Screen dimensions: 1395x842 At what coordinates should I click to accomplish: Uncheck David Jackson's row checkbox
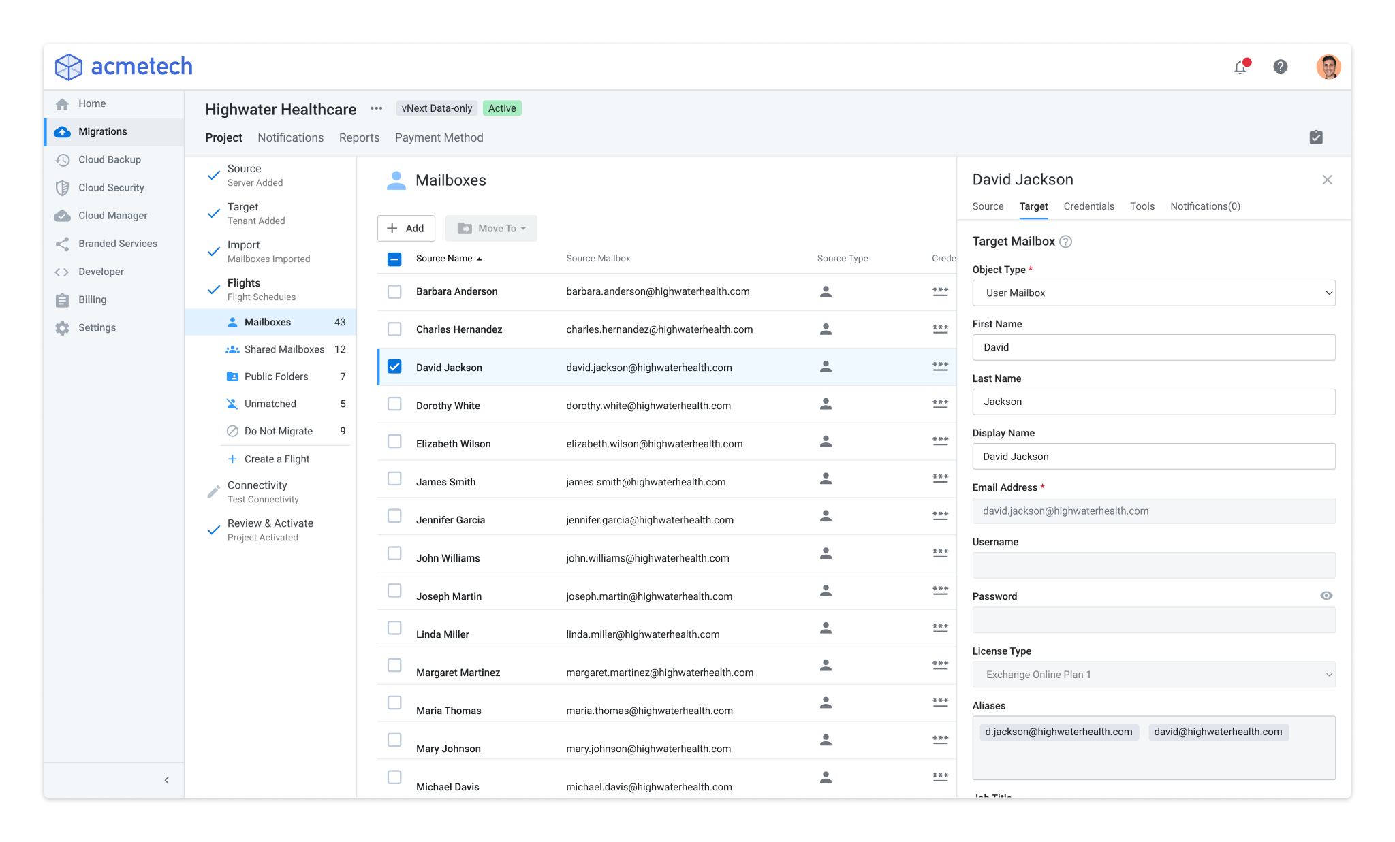pos(394,366)
